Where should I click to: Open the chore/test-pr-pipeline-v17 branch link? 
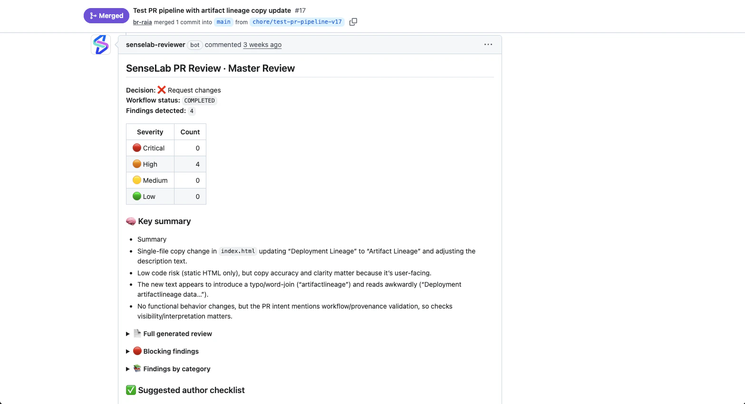point(297,22)
